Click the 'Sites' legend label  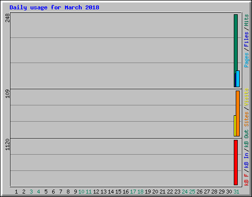[x=247, y=119]
